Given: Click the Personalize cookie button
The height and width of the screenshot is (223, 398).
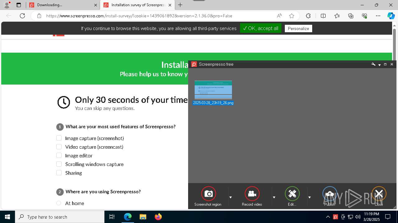Looking at the screenshot, I should pos(298,28).
